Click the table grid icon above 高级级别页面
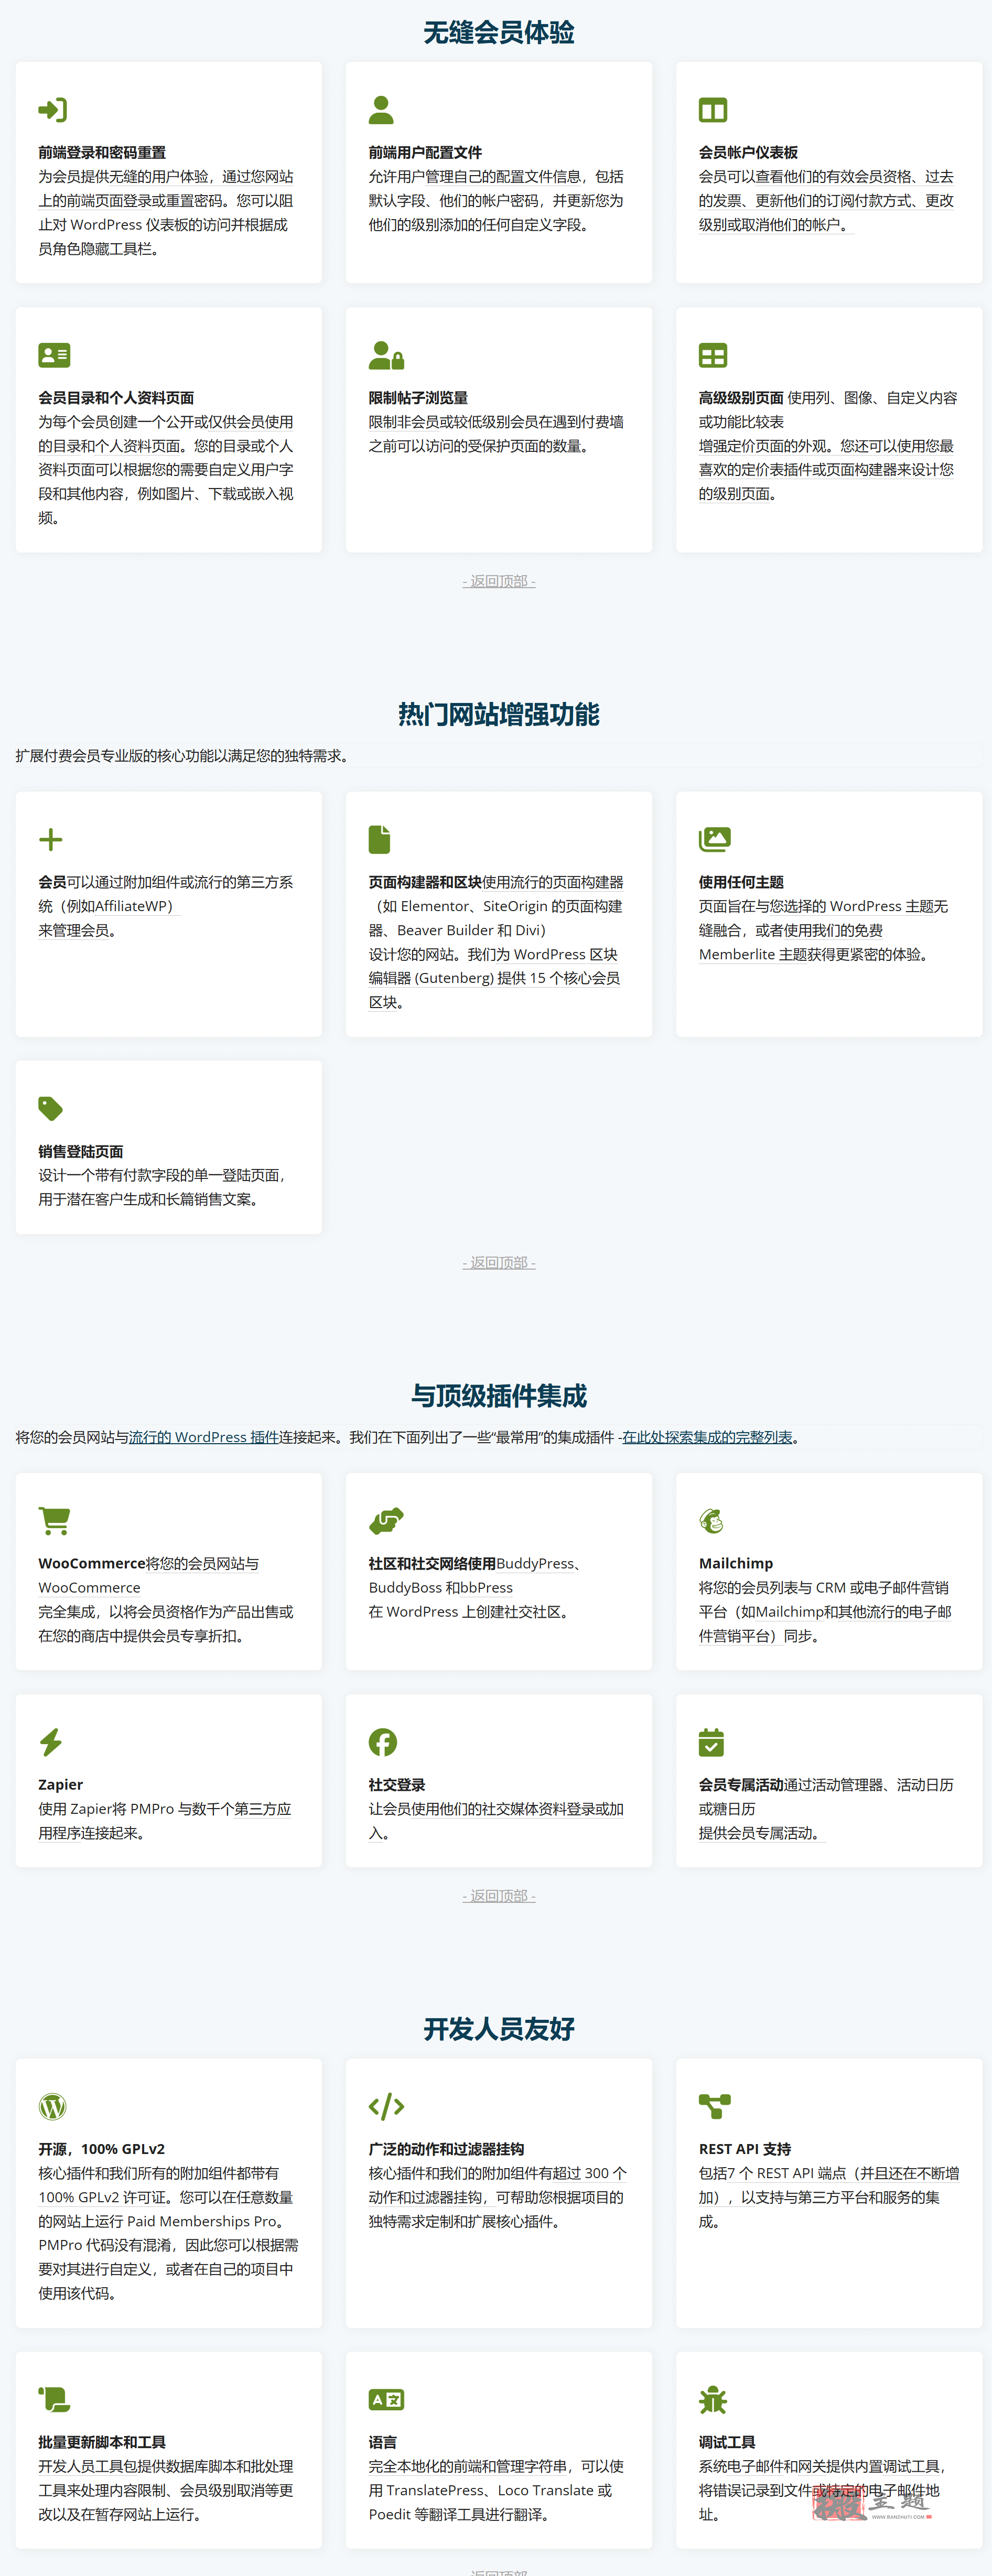The width and height of the screenshot is (992, 2576). (x=713, y=355)
